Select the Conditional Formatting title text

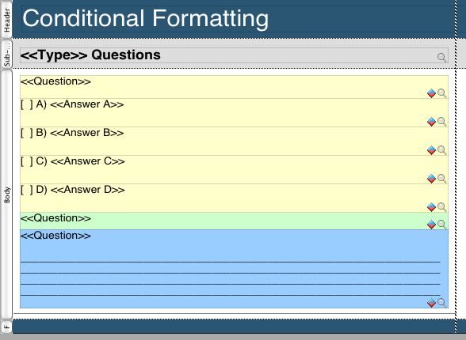[145, 18]
